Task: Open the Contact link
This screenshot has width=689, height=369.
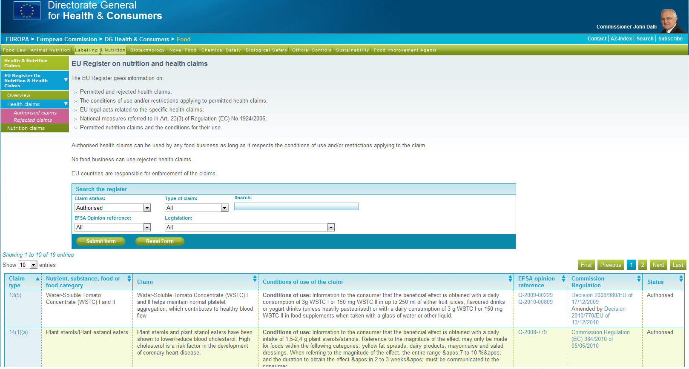Action: click(597, 39)
